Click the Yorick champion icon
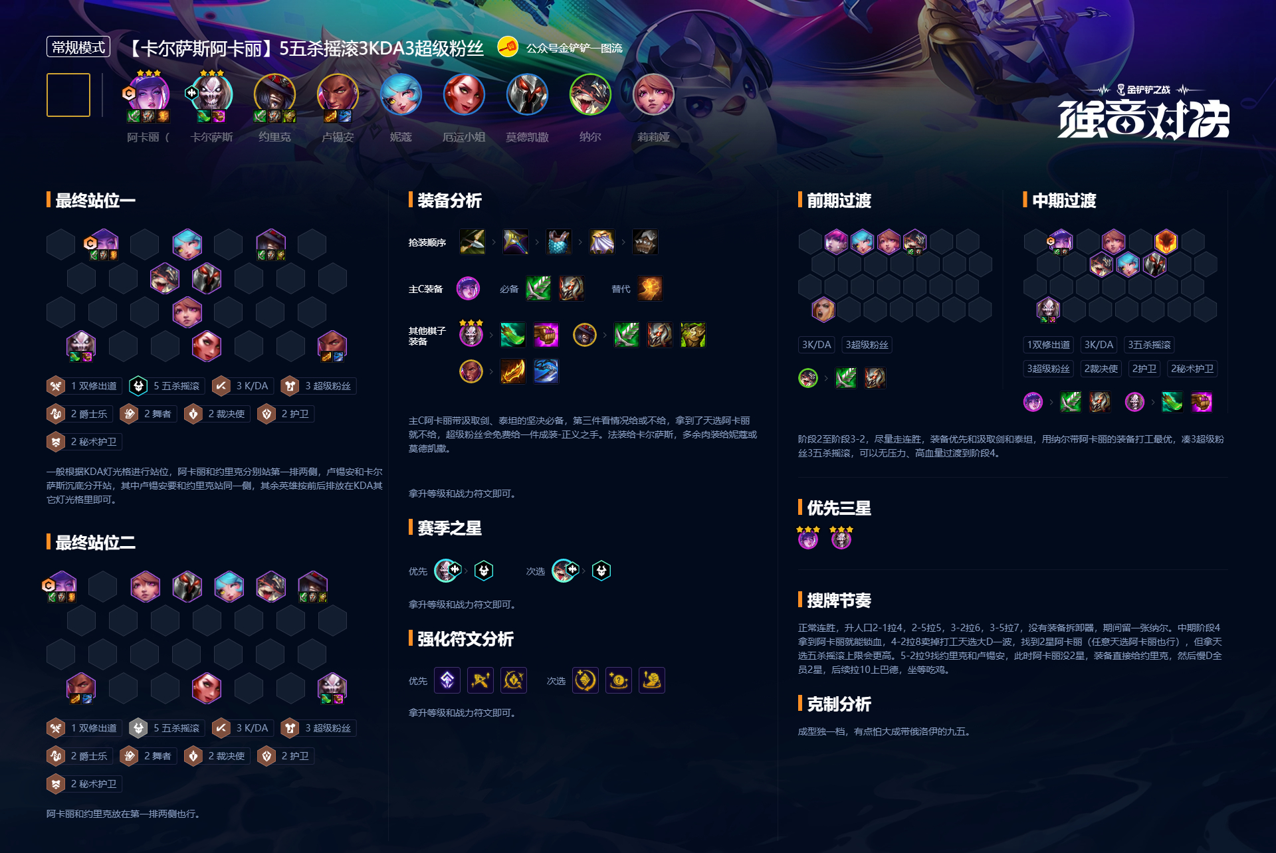Image resolution: width=1276 pixels, height=853 pixels. (x=274, y=94)
